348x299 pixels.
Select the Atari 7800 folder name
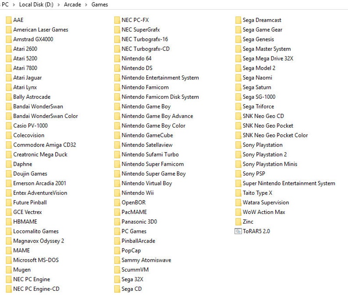click(25, 68)
